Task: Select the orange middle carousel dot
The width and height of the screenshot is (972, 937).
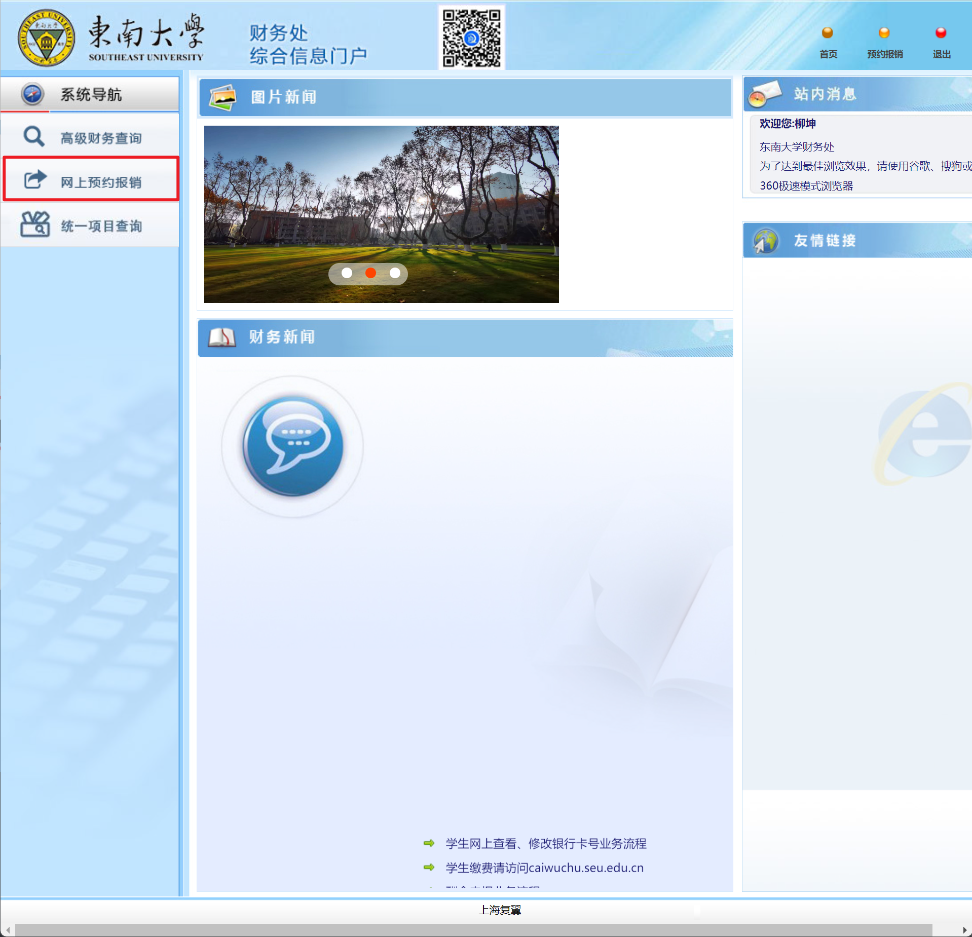Action: point(370,273)
